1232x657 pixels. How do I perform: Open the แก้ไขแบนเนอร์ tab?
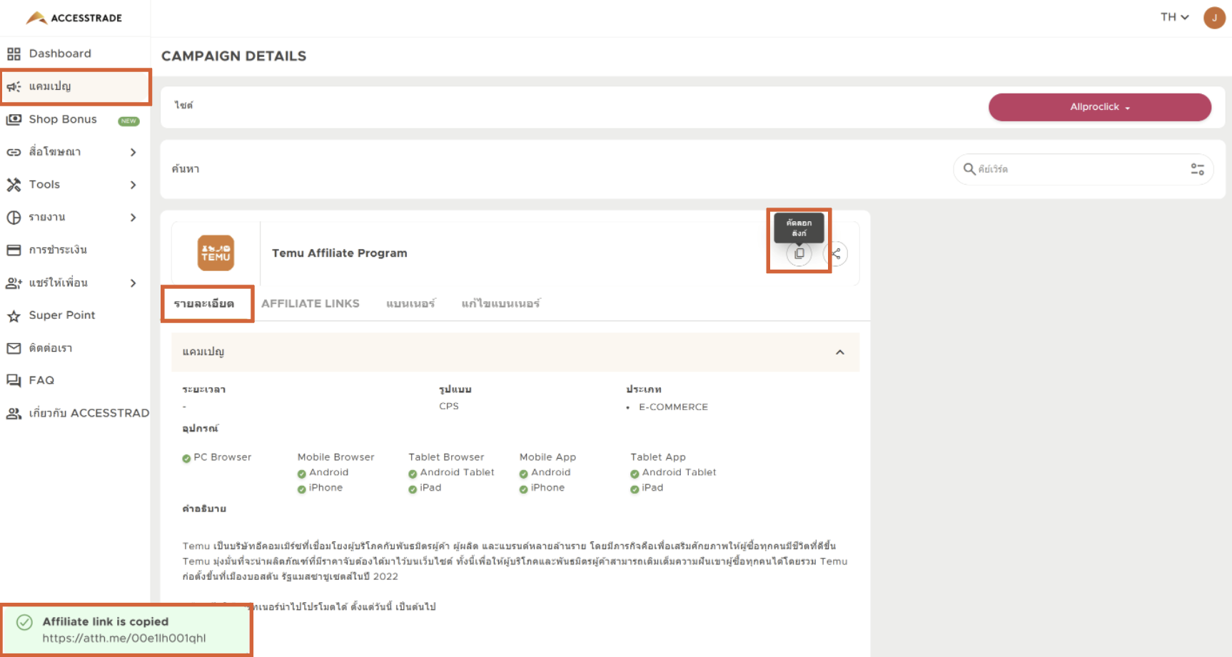tap(500, 304)
